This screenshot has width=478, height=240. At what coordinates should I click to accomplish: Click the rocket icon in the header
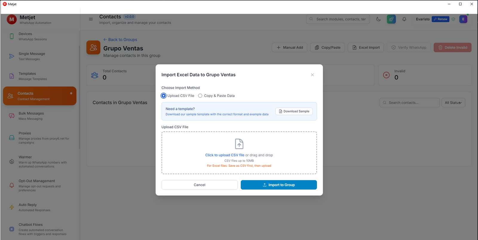tap(391, 19)
